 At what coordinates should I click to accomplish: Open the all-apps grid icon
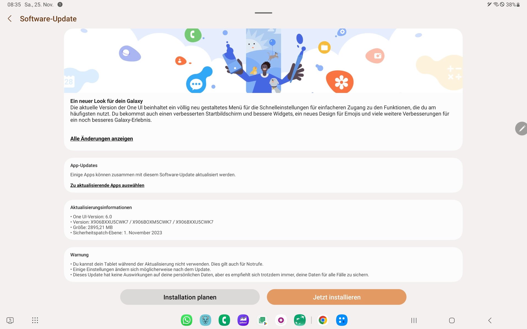click(35, 320)
